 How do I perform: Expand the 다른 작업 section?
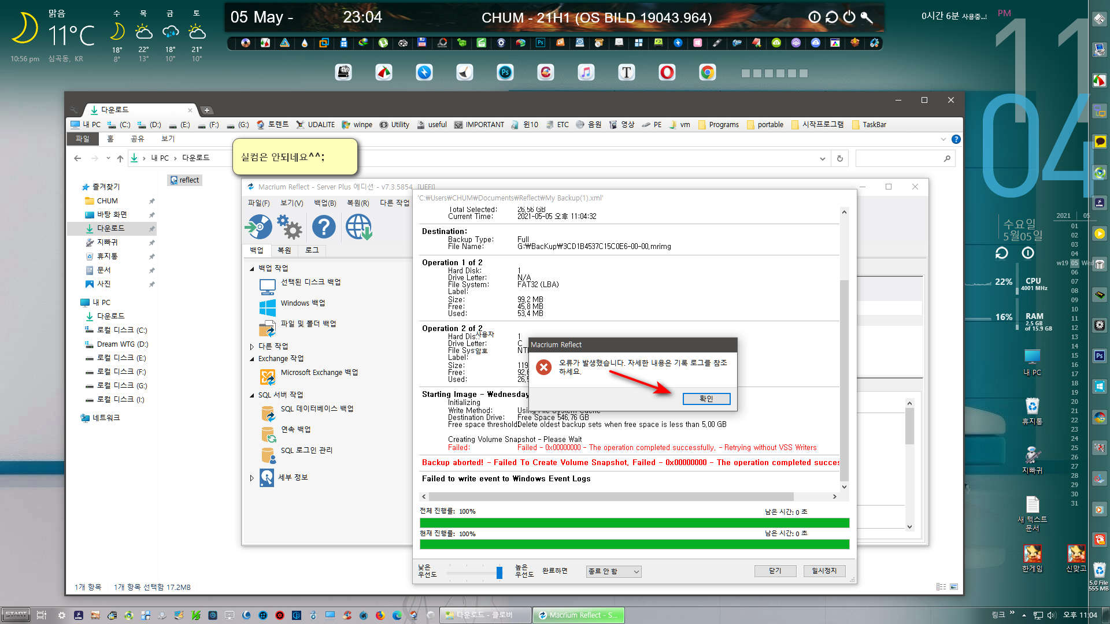pyautogui.click(x=252, y=347)
